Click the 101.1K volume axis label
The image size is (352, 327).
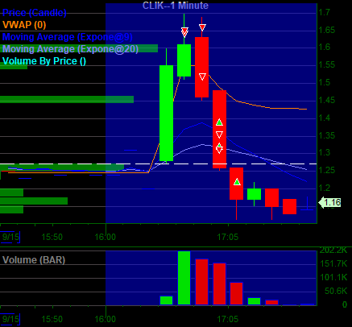tap(333, 277)
